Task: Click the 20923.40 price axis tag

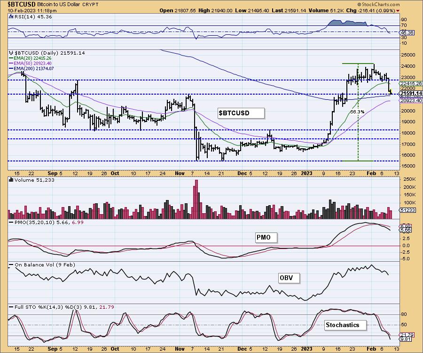Action: tap(411, 100)
